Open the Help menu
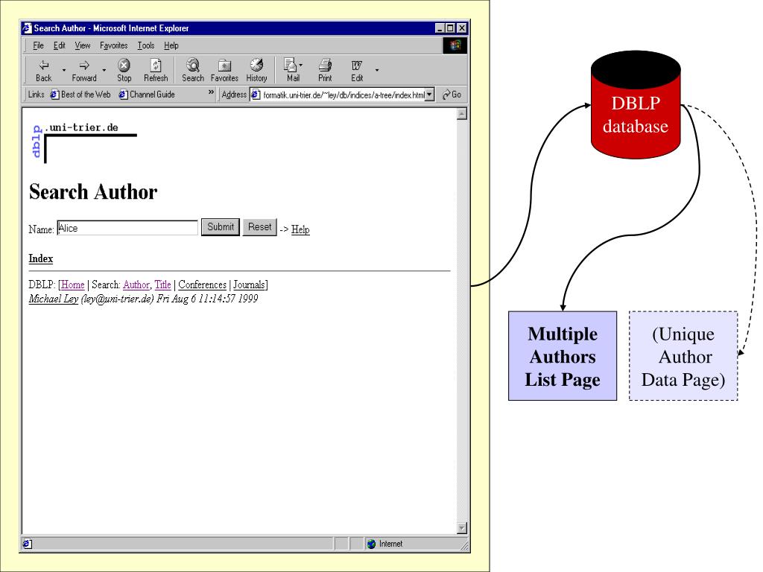This screenshot has width=763, height=572. click(x=171, y=45)
